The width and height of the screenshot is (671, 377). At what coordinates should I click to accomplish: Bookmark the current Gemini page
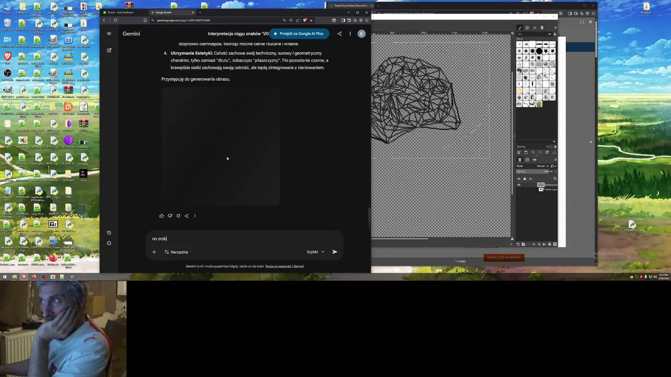point(145,20)
